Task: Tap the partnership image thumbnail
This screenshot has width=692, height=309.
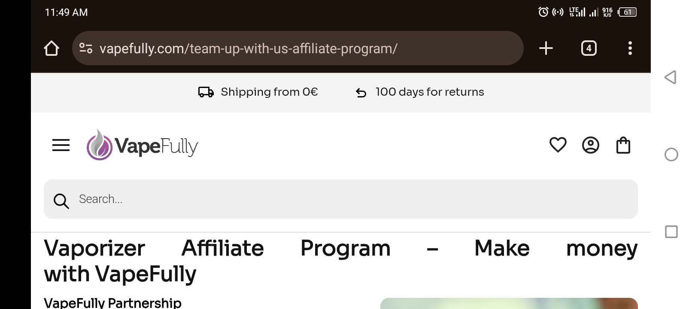Action: pyautogui.click(x=509, y=303)
